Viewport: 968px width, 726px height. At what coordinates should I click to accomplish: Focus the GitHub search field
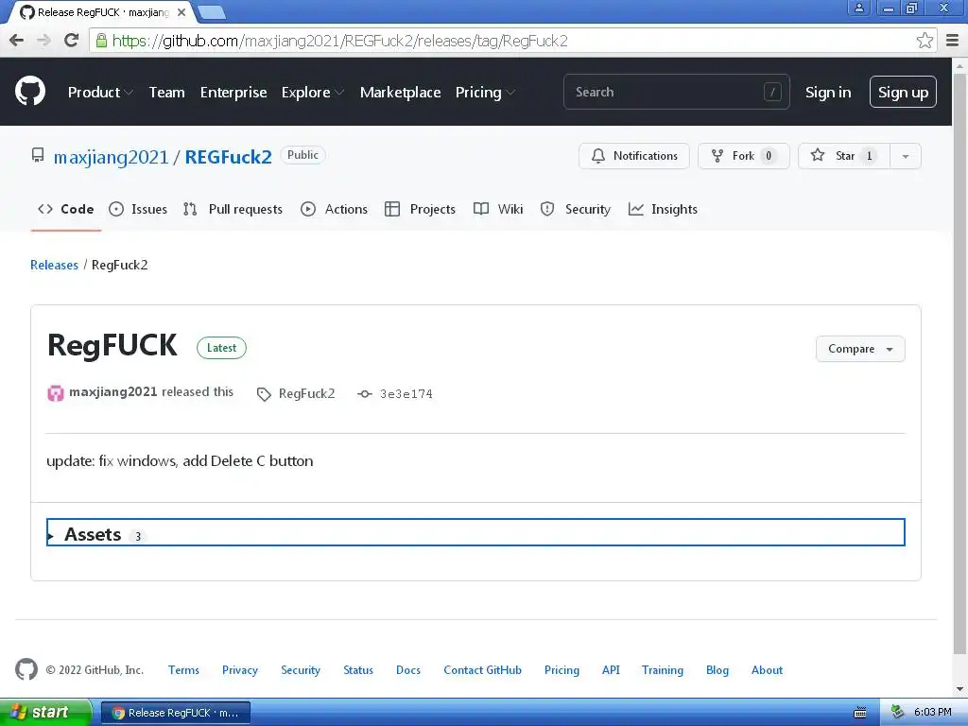676,92
